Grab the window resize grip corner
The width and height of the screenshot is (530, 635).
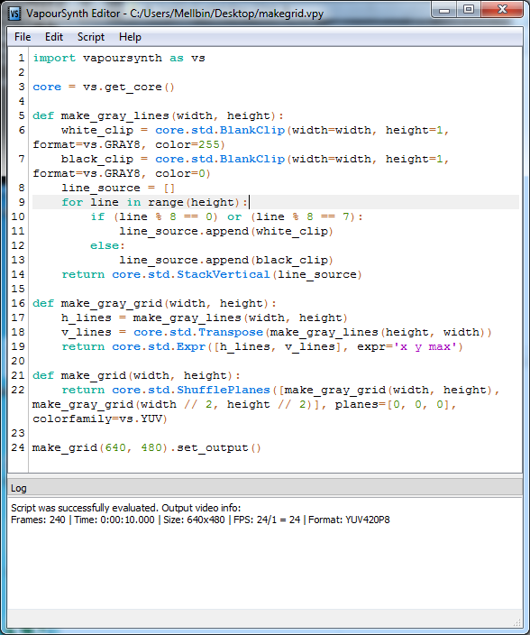[x=517, y=622]
